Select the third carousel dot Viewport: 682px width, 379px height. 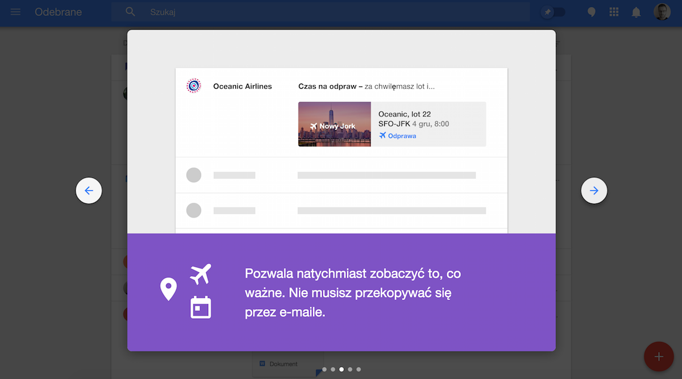point(342,369)
